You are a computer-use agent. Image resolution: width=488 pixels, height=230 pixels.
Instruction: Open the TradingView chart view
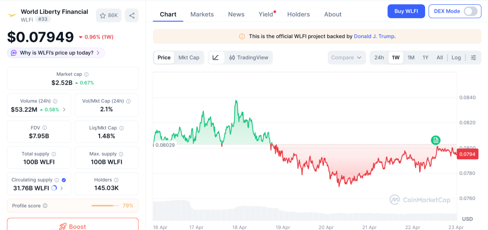[248, 57]
